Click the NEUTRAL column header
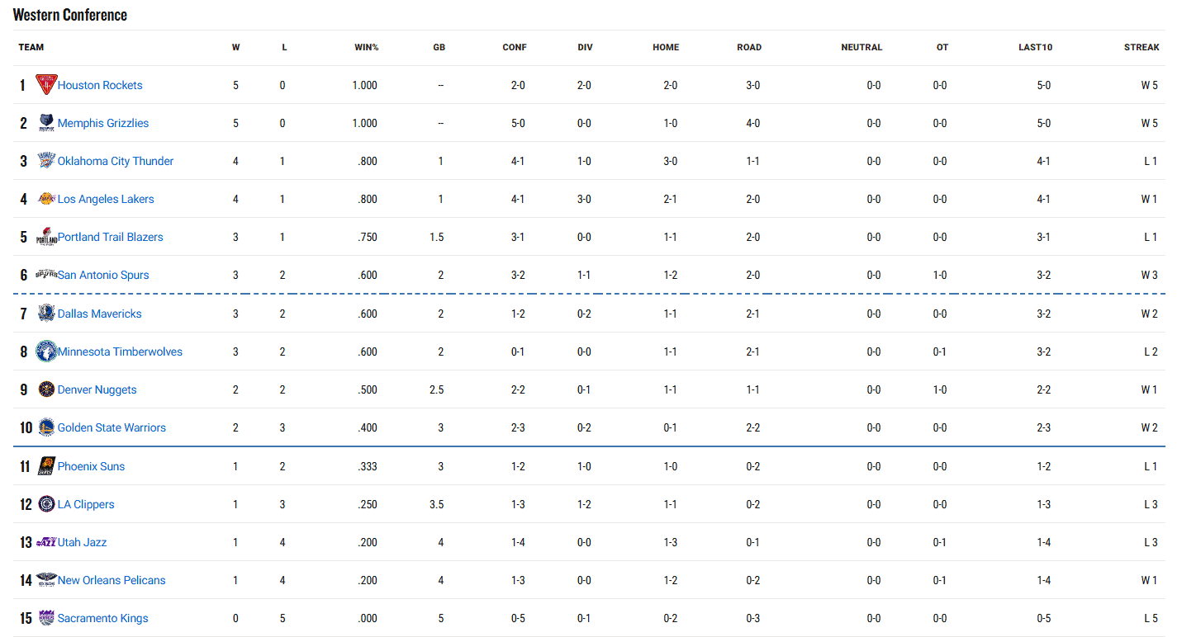Screen dimensions: 1182x637 tap(862, 47)
